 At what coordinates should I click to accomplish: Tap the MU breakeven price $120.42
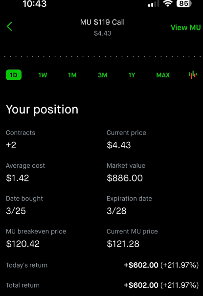click(23, 244)
